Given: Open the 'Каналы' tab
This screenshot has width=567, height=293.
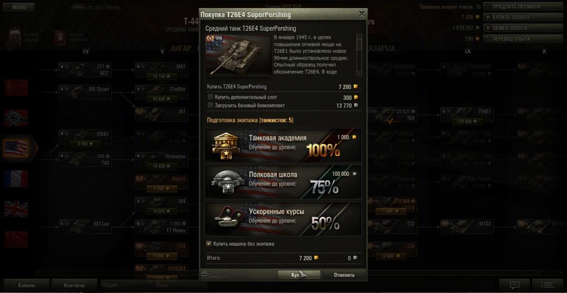Looking at the screenshot, I should (26, 285).
